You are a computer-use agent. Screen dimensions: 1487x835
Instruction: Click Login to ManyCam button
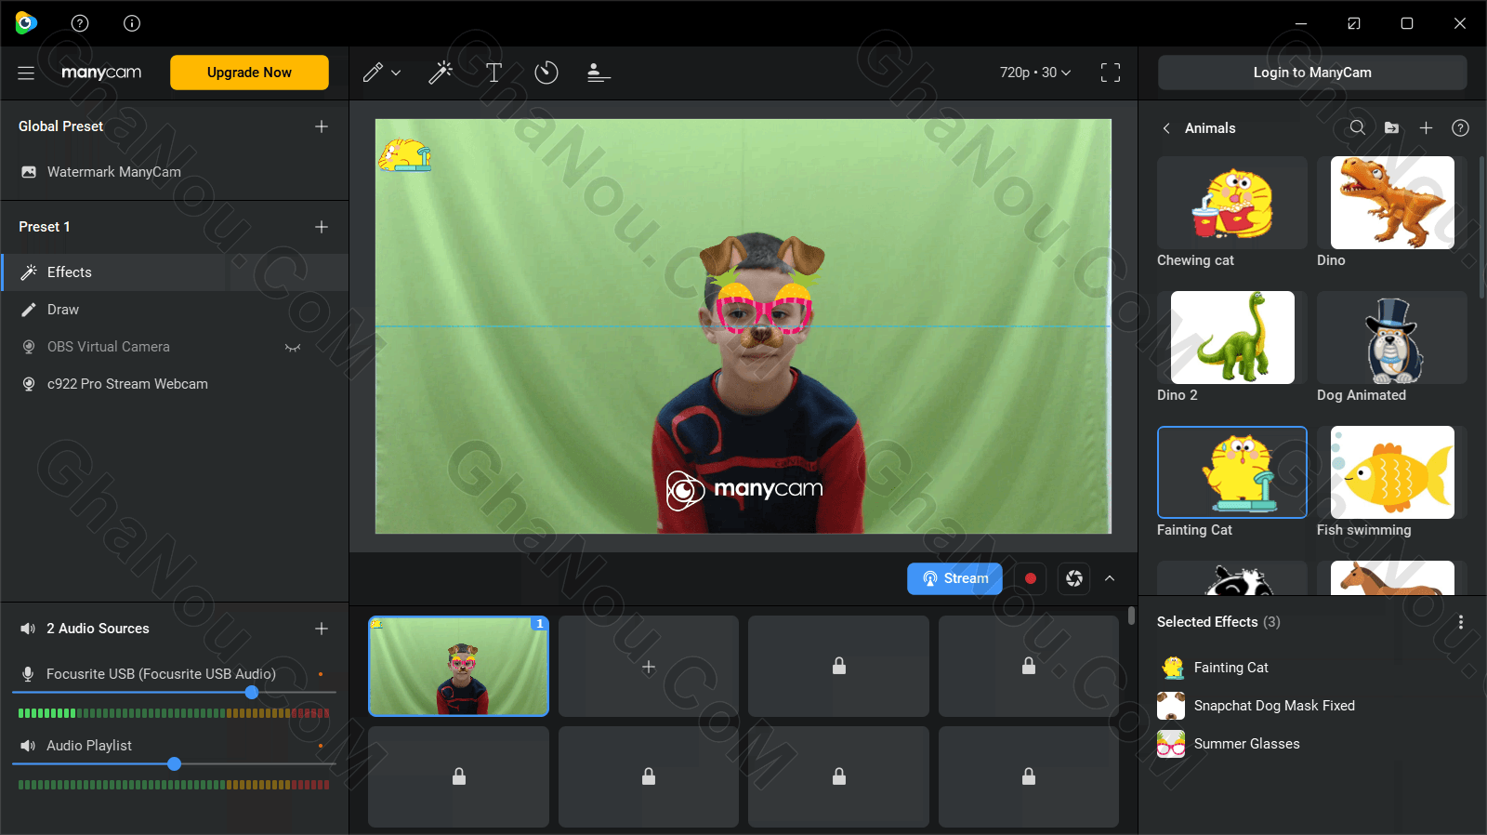[x=1312, y=73]
